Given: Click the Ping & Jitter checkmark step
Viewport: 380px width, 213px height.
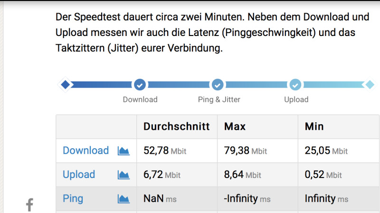Looking at the screenshot, I should (218, 85).
